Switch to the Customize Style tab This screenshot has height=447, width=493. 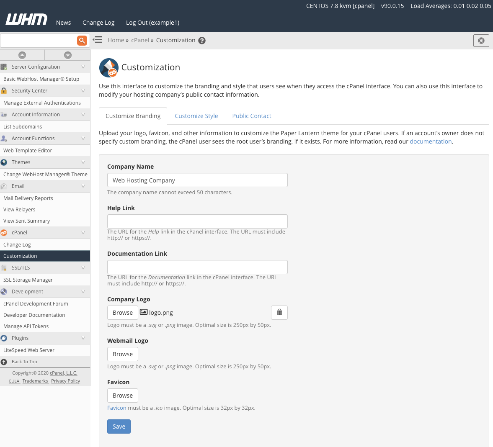196,116
